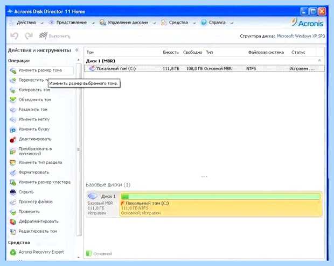Click the Выполнить checkered flag icon
Viewport: 334px width, 266px height.
[43, 35]
